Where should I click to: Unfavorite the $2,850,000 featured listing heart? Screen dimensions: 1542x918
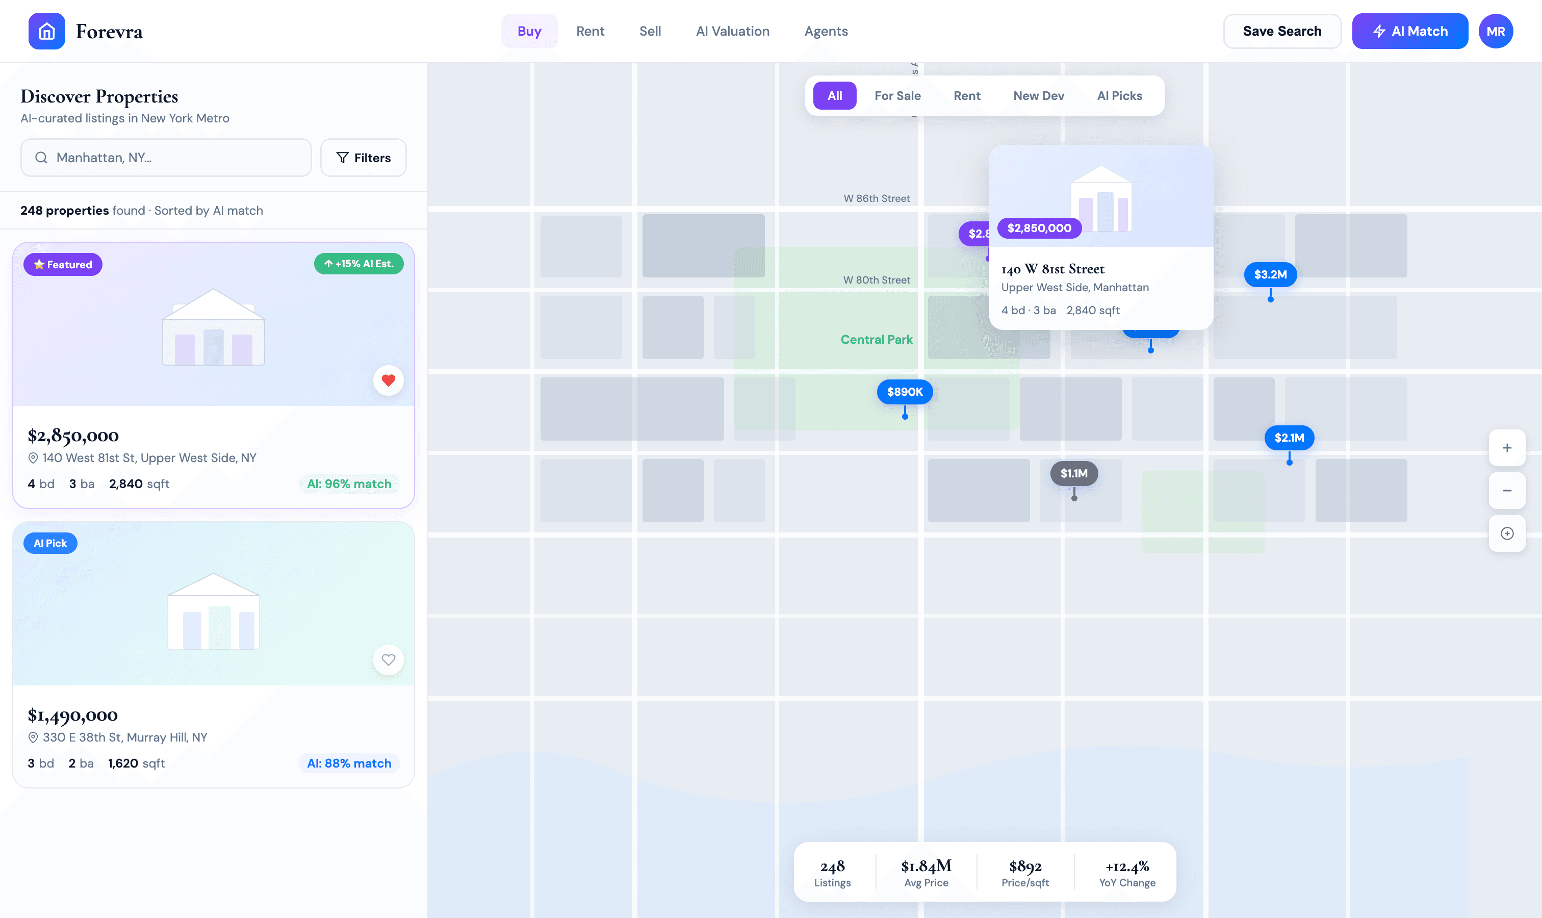[x=389, y=380]
